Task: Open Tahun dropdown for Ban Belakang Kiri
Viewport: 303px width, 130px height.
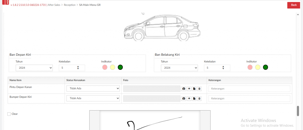Action: coord(179,68)
